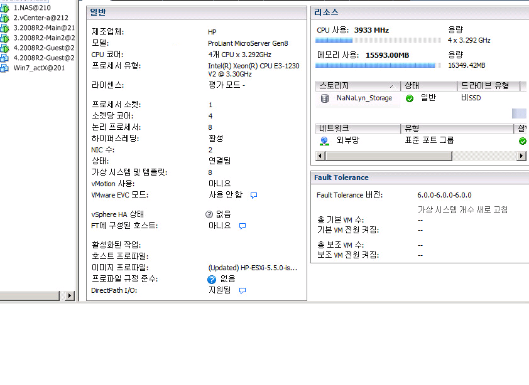Click the resource panel horizontal scrollbar thumb
Viewport: 529px width, 385px height.
[389, 156]
